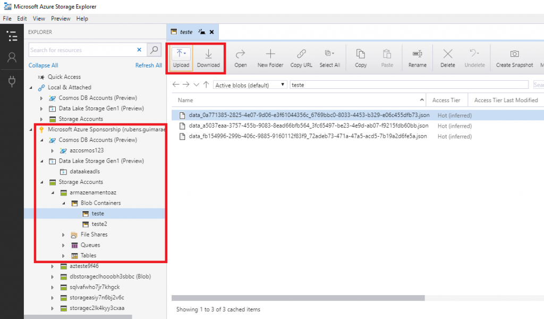Click the New Folder icon
This screenshot has height=319, width=544.
[x=270, y=54]
